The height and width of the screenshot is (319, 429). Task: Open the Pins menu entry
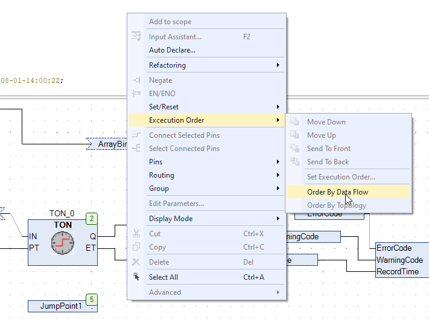point(206,162)
